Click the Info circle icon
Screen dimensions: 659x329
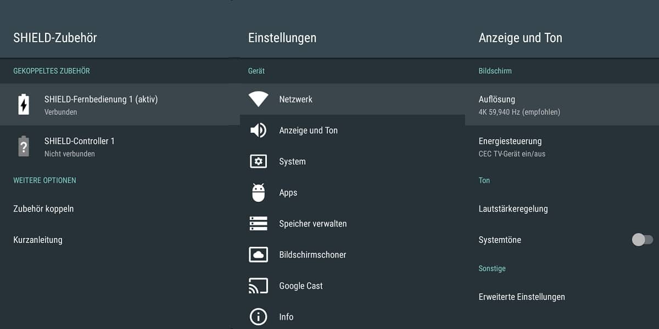pyautogui.click(x=258, y=317)
